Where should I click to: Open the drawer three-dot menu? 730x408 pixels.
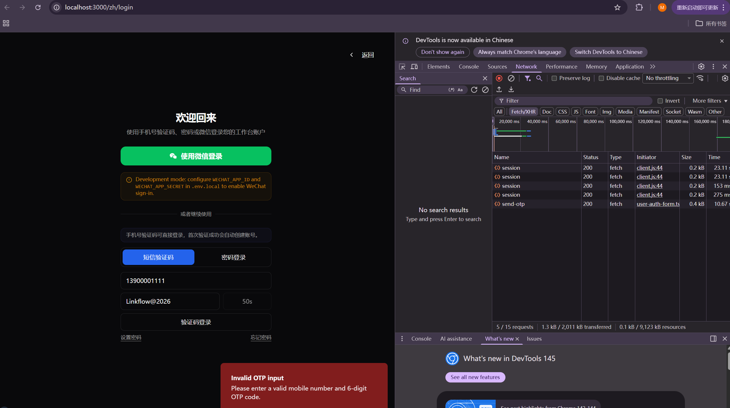tap(402, 339)
